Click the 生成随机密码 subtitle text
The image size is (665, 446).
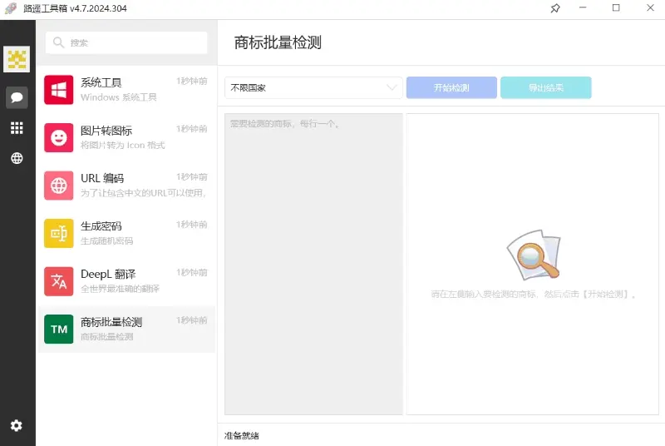(107, 241)
